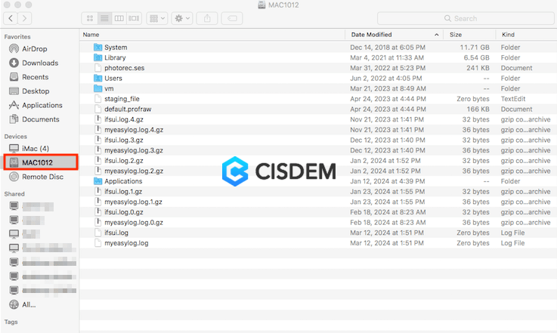Select the Library folder

(115, 57)
